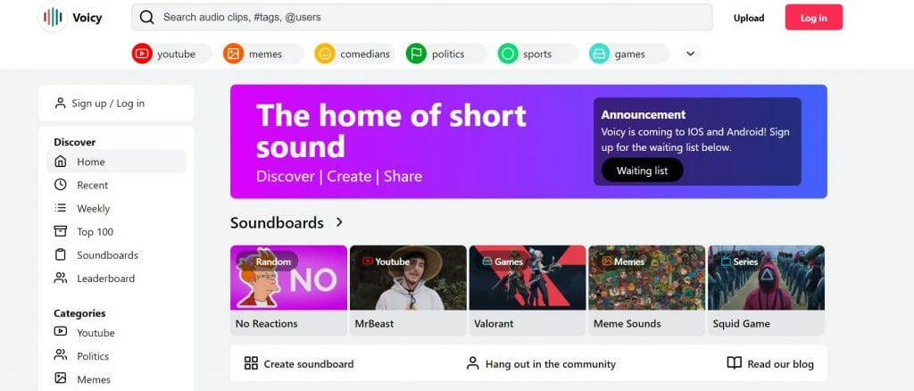Select the orange memes category icon
Viewport: 914px width, 391px height.
pyautogui.click(x=233, y=54)
